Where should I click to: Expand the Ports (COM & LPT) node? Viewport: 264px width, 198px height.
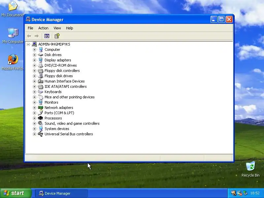(35, 113)
